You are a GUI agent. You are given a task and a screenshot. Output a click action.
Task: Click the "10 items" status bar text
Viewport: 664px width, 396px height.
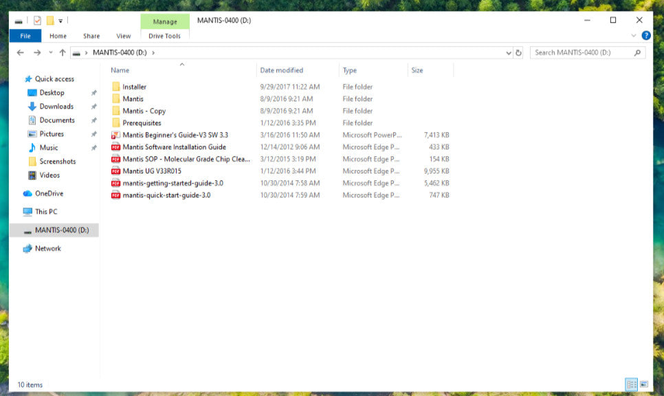(x=30, y=384)
